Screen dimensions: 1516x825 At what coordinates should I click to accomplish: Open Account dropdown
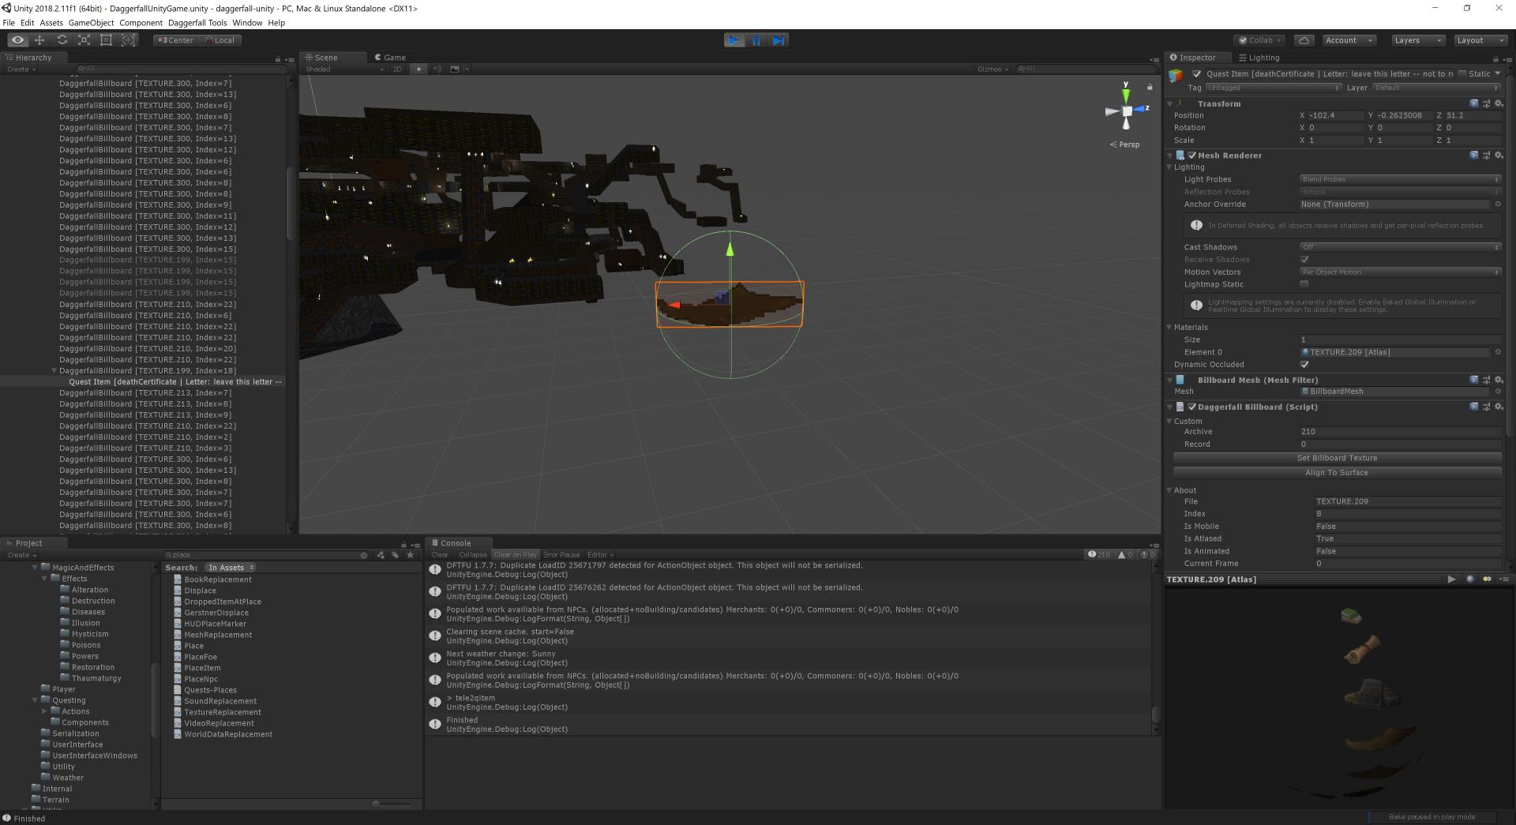pyautogui.click(x=1349, y=40)
